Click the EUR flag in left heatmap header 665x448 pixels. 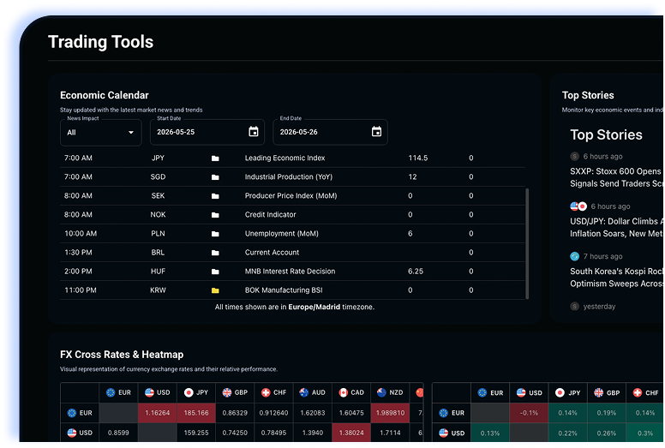click(111, 392)
